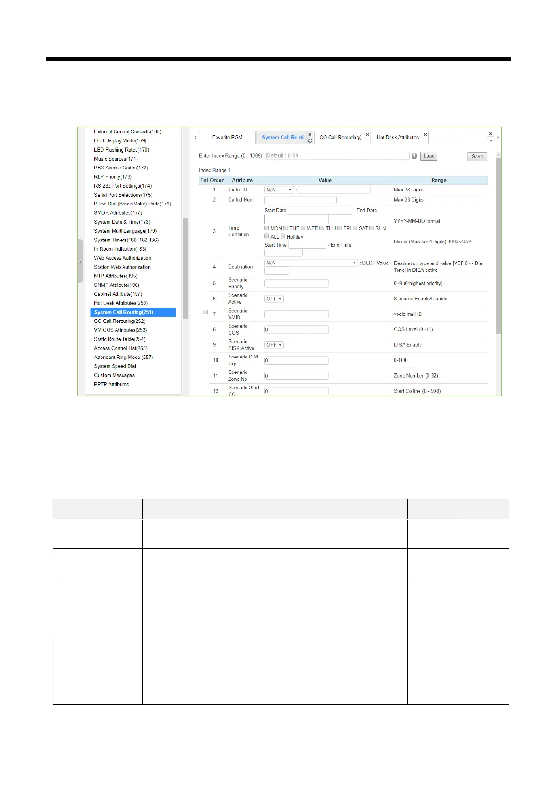The image size is (557, 788).
Task: Switch to the Favorite PGM tab
Action: 227,137
